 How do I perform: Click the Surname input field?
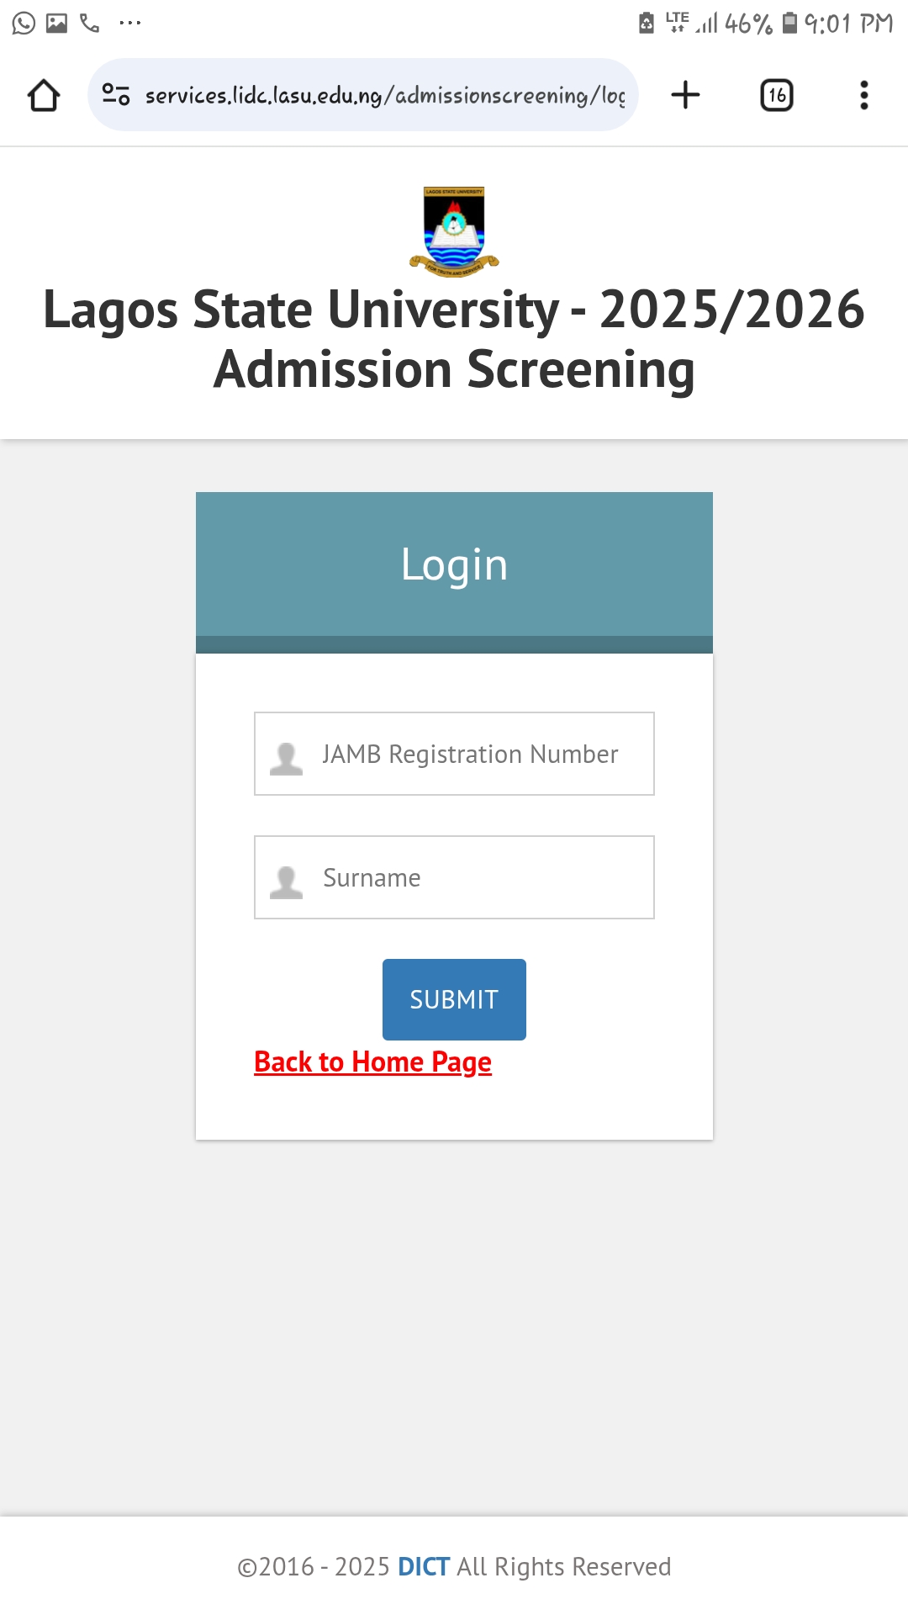tap(454, 877)
